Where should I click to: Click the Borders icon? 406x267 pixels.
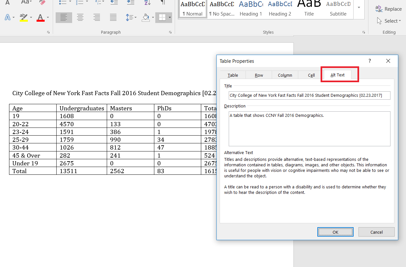162,17
